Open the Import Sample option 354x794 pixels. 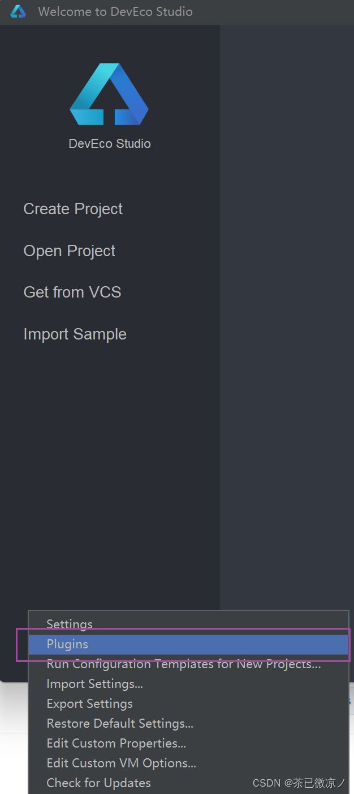(x=75, y=334)
